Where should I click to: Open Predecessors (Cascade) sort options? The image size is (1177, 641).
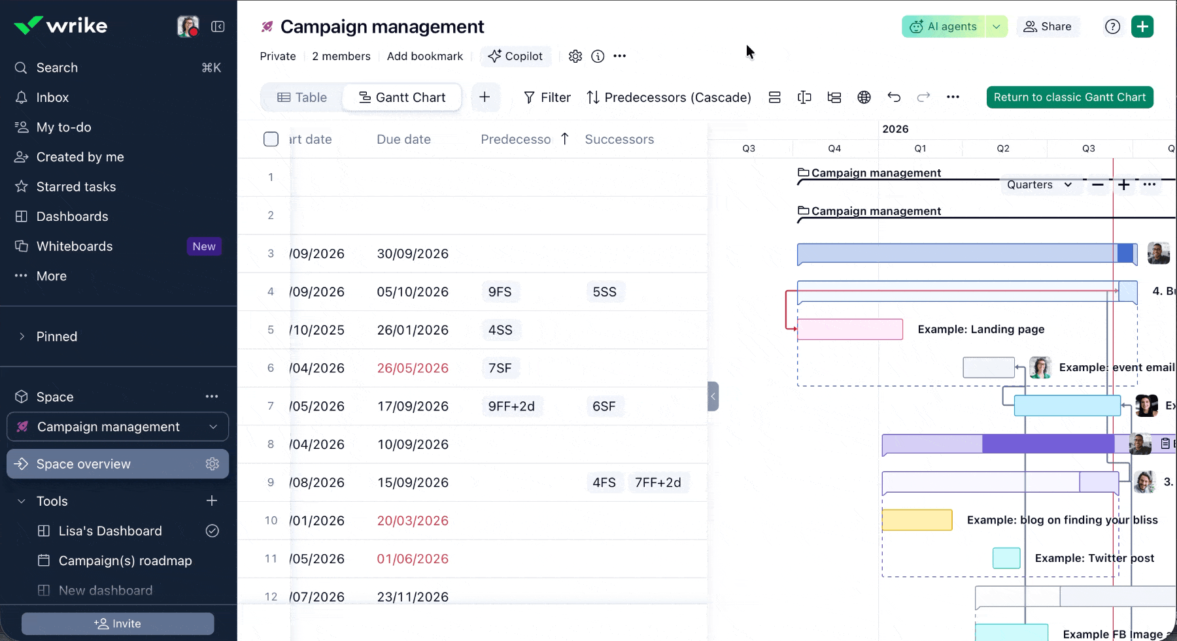pos(669,97)
